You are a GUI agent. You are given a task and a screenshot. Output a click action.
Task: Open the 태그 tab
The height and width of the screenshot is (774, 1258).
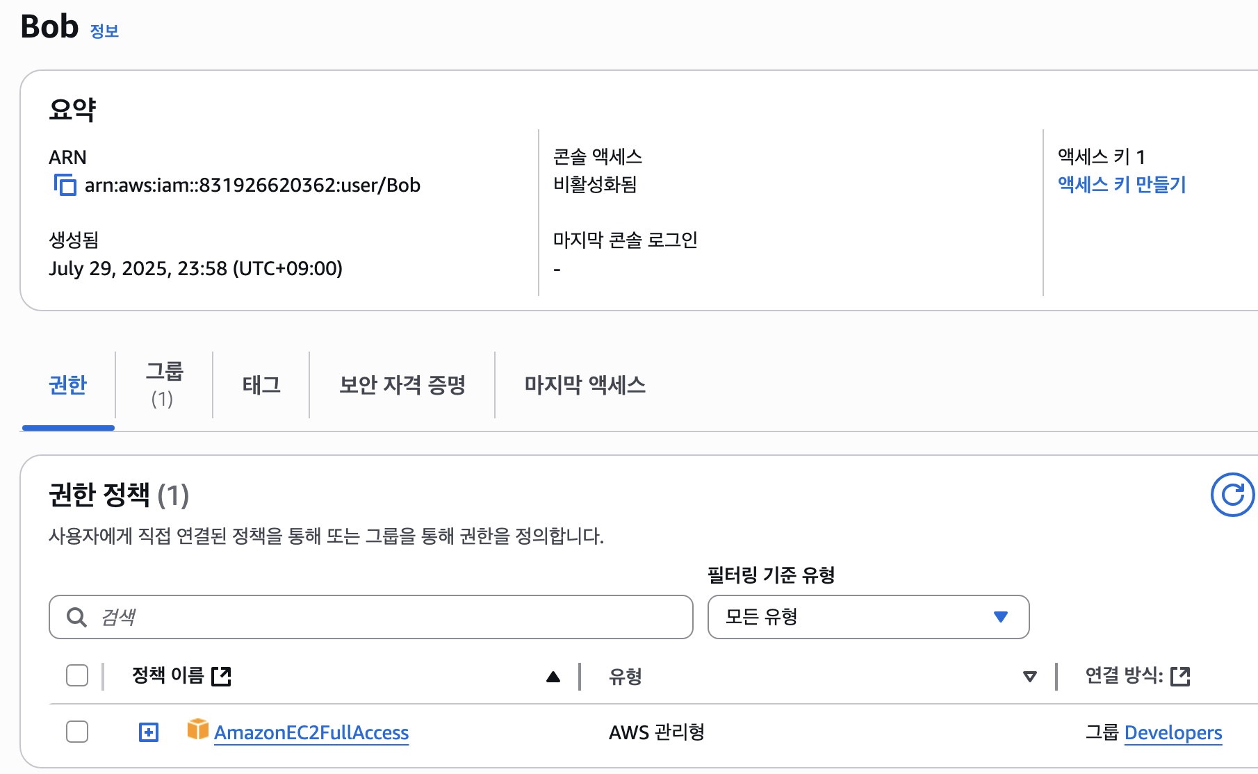pyautogui.click(x=261, y=385)
